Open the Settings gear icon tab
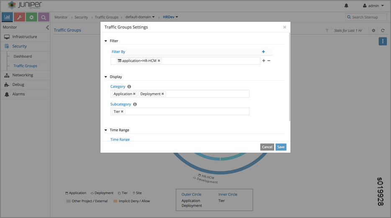391x218 pixels. pyautogui.click(x=31, y=17)
